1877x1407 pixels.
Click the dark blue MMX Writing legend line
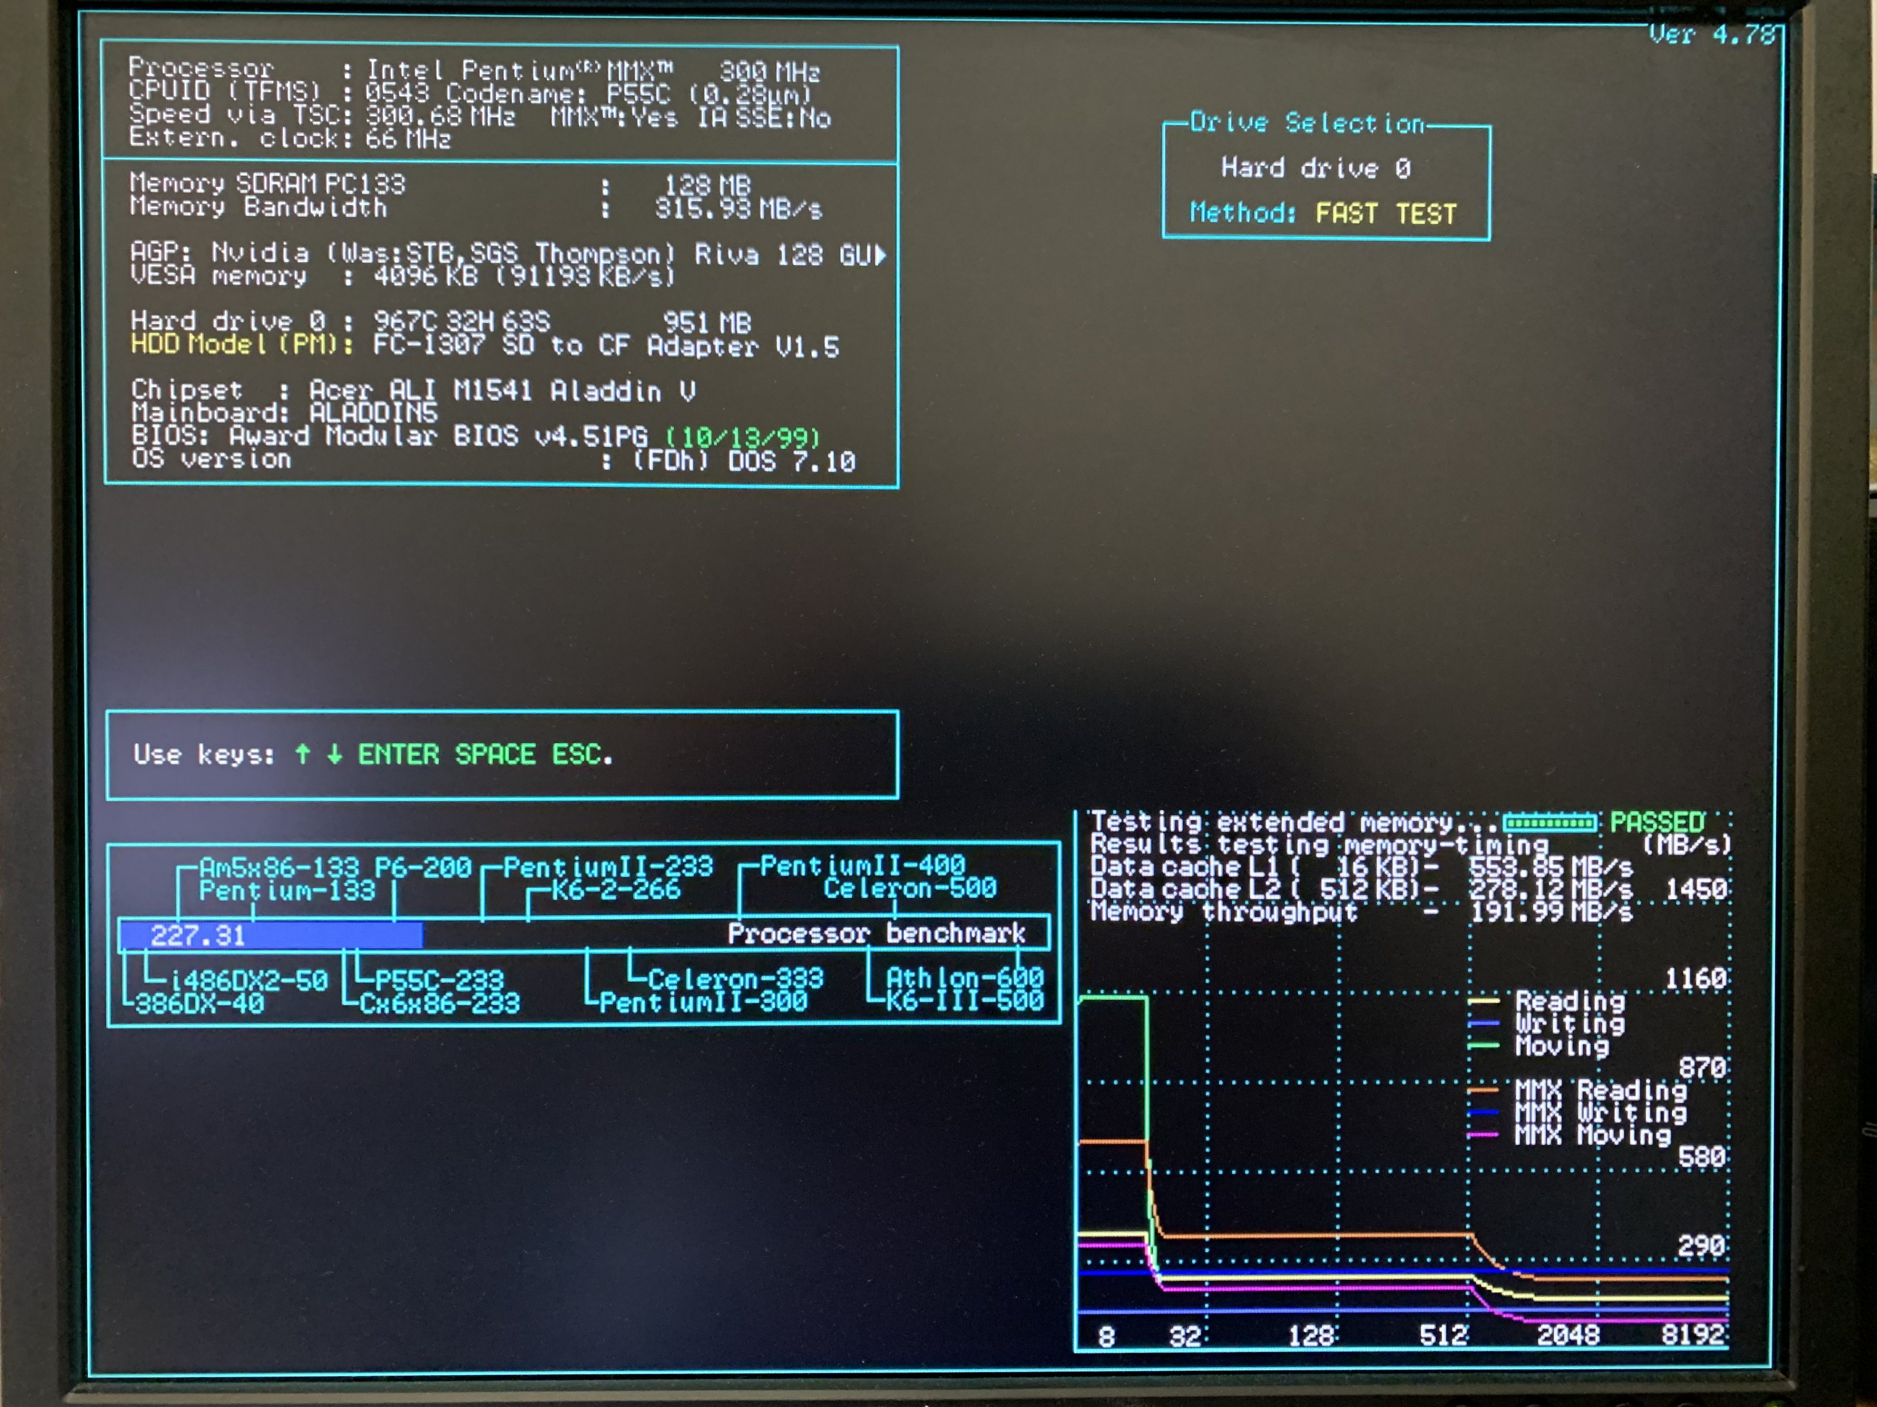pyautogui.click(x=1484, y=1112)
